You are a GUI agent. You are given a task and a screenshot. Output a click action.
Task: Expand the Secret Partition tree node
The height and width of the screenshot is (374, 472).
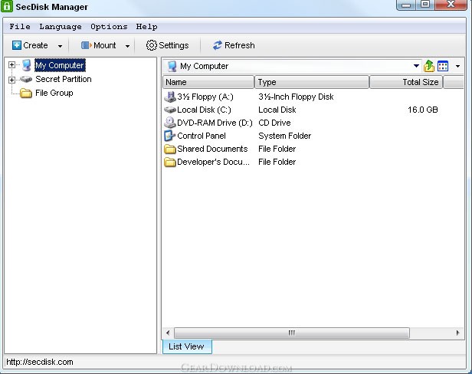click(11, 80)
